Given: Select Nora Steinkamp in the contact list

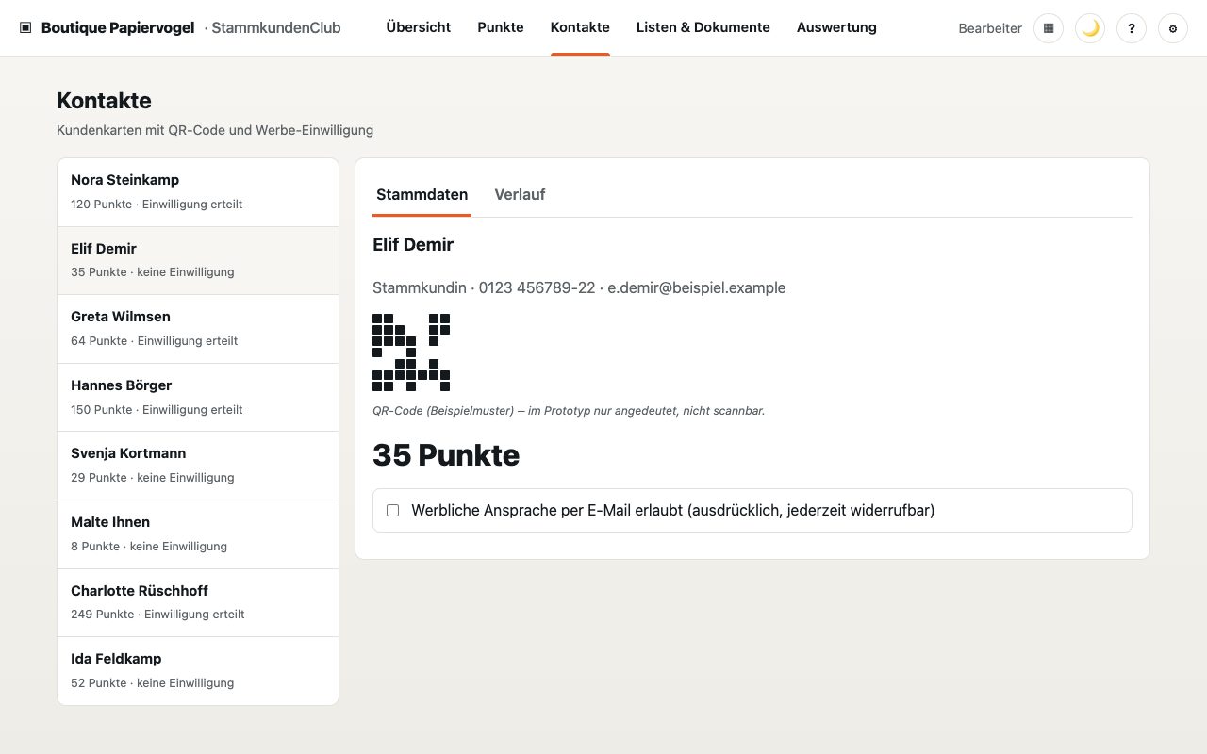Looking at the screenshot, I should point(198,192).
